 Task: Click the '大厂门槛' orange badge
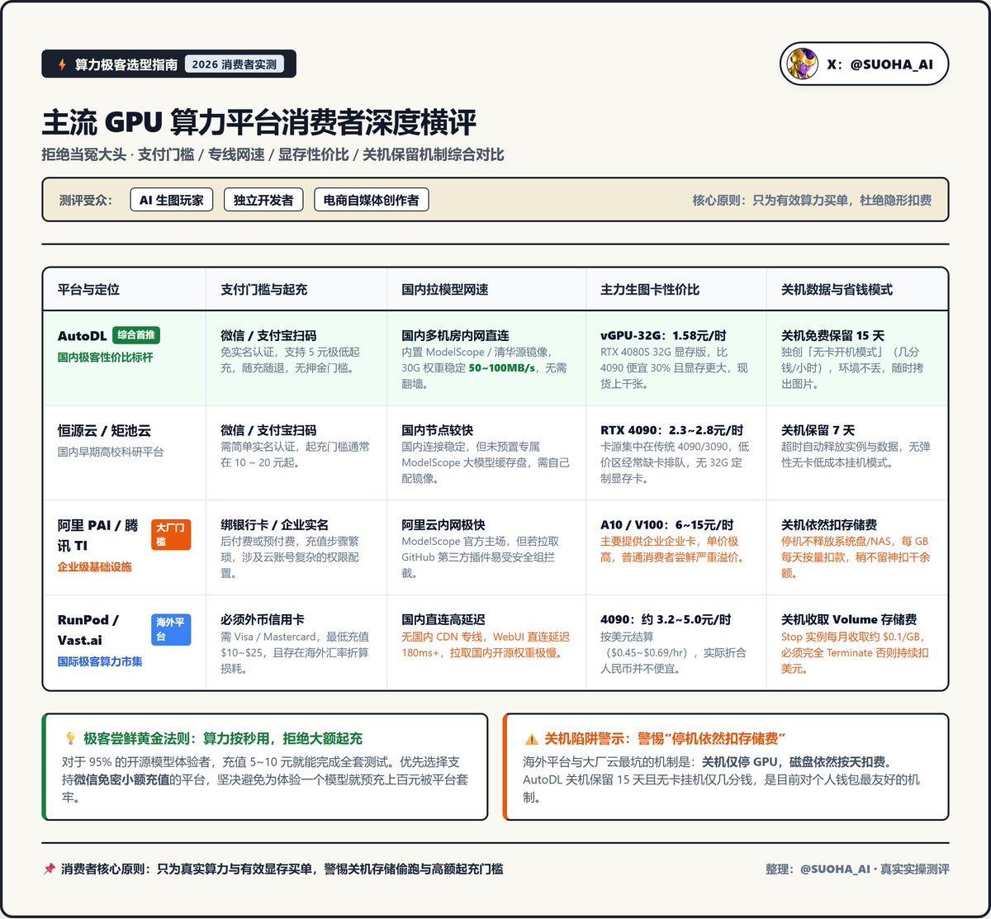[170, 533]
